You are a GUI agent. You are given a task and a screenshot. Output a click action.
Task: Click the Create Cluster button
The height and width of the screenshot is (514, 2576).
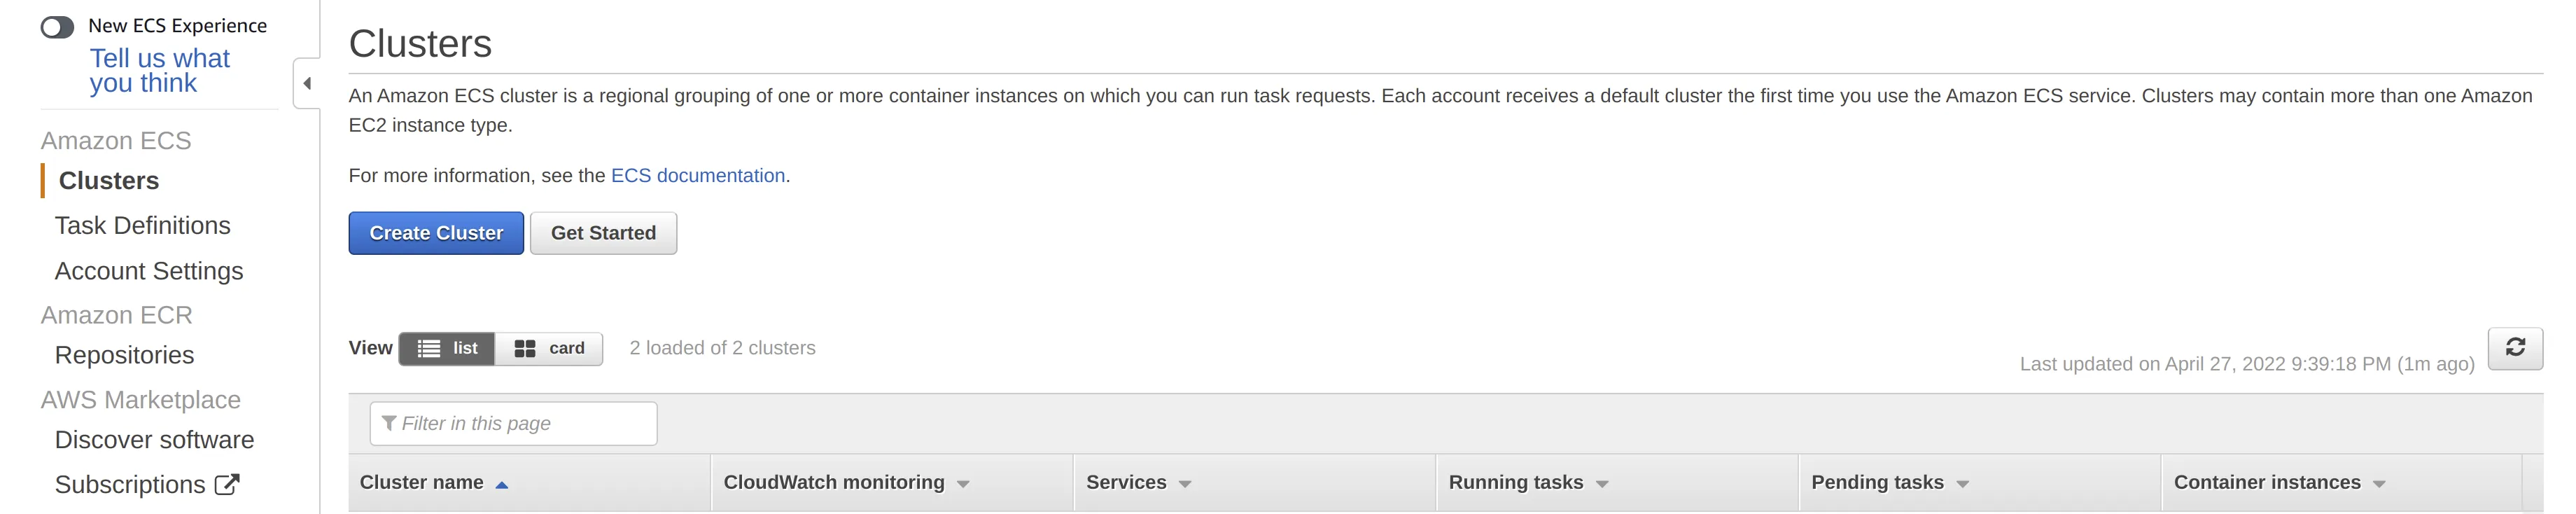pos(435,233)
